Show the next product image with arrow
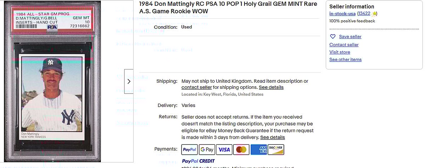This screenshot has width=425, height=168. [x=129, y=81]
